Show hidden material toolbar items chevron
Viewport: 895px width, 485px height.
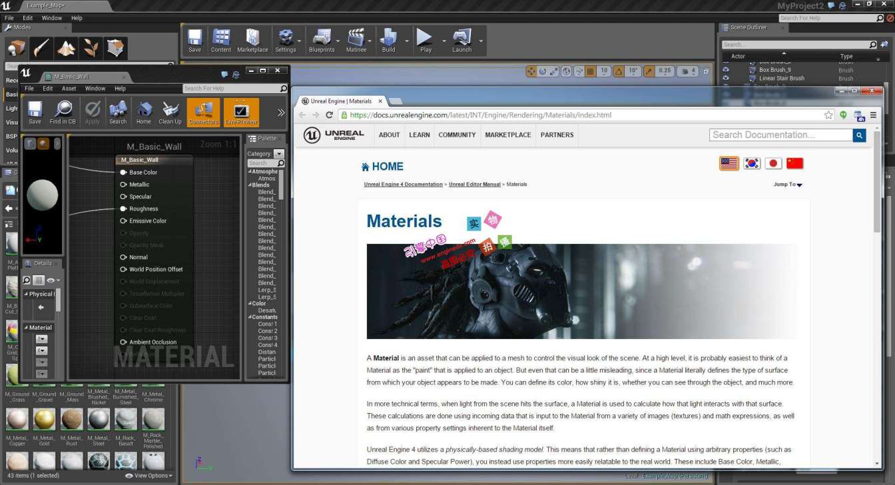[281, 113]
